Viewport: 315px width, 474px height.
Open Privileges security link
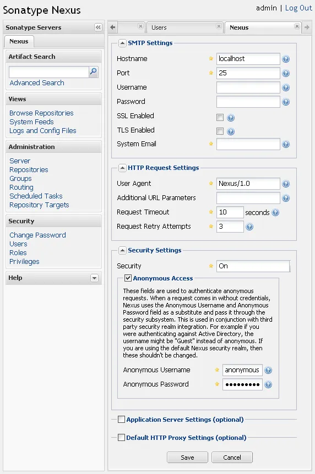click(x=24, y=261)
